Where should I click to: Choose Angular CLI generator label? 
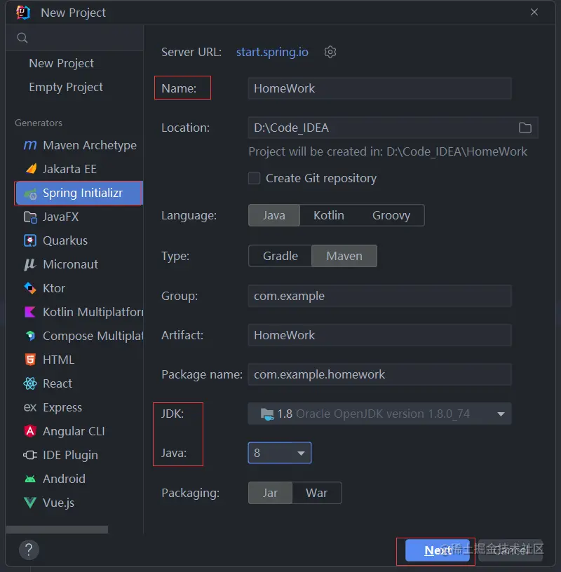pyautogui.click(x=74, y=431)
